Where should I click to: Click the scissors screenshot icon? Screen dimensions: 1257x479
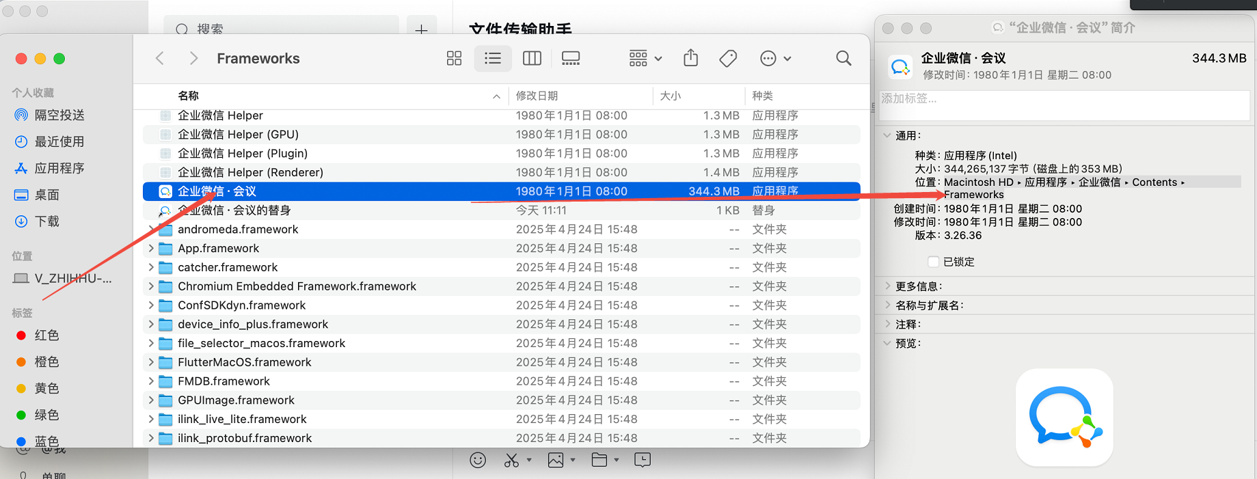[x=511, y=461]
